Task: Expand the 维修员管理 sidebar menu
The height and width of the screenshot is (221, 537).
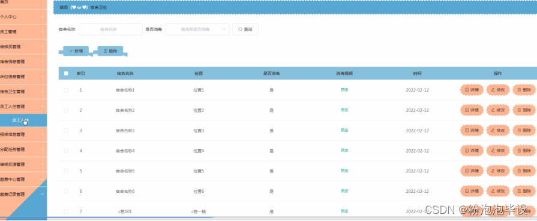Action: [x=23, y=47]
